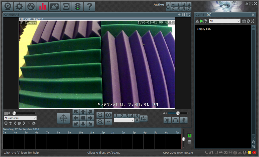Click the headphones listen button
The width and height of the screenshot is (259, 157).
pyautogui.click(x=176, y=120)
